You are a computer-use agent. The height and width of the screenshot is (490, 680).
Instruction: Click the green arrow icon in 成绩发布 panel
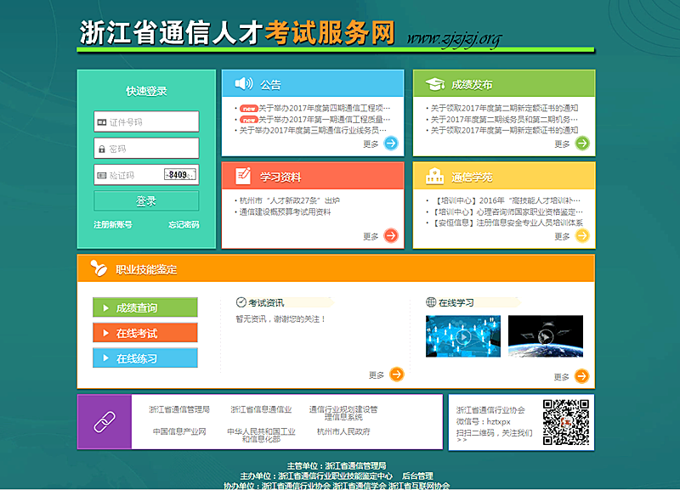[x=582, y=144]
